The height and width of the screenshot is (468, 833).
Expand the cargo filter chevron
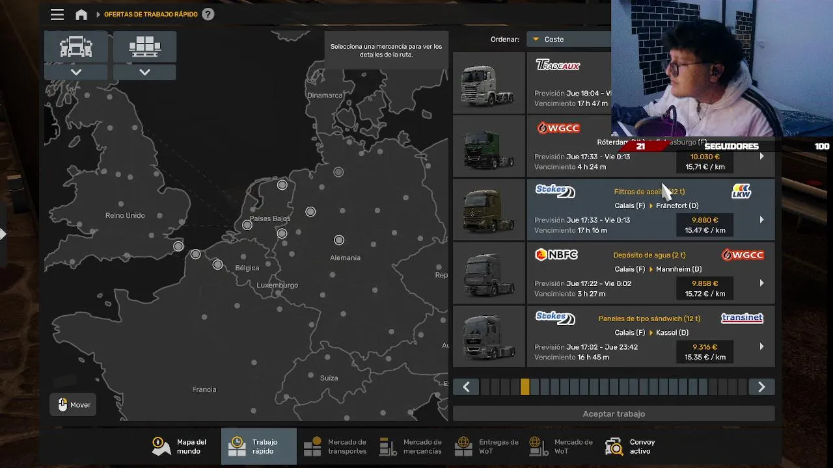144,72
